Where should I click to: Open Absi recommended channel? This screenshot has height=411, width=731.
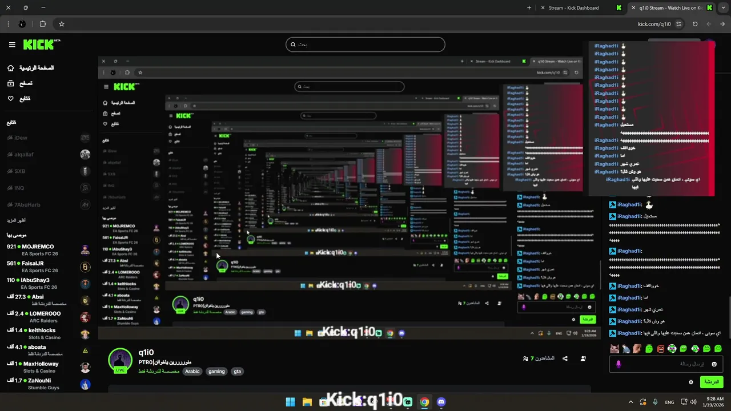click(49, 300)
